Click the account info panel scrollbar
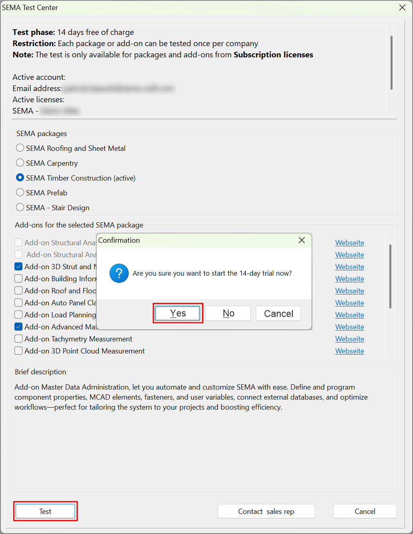The height and width of the screenshot is (534, 413). [x=391, y=63]
